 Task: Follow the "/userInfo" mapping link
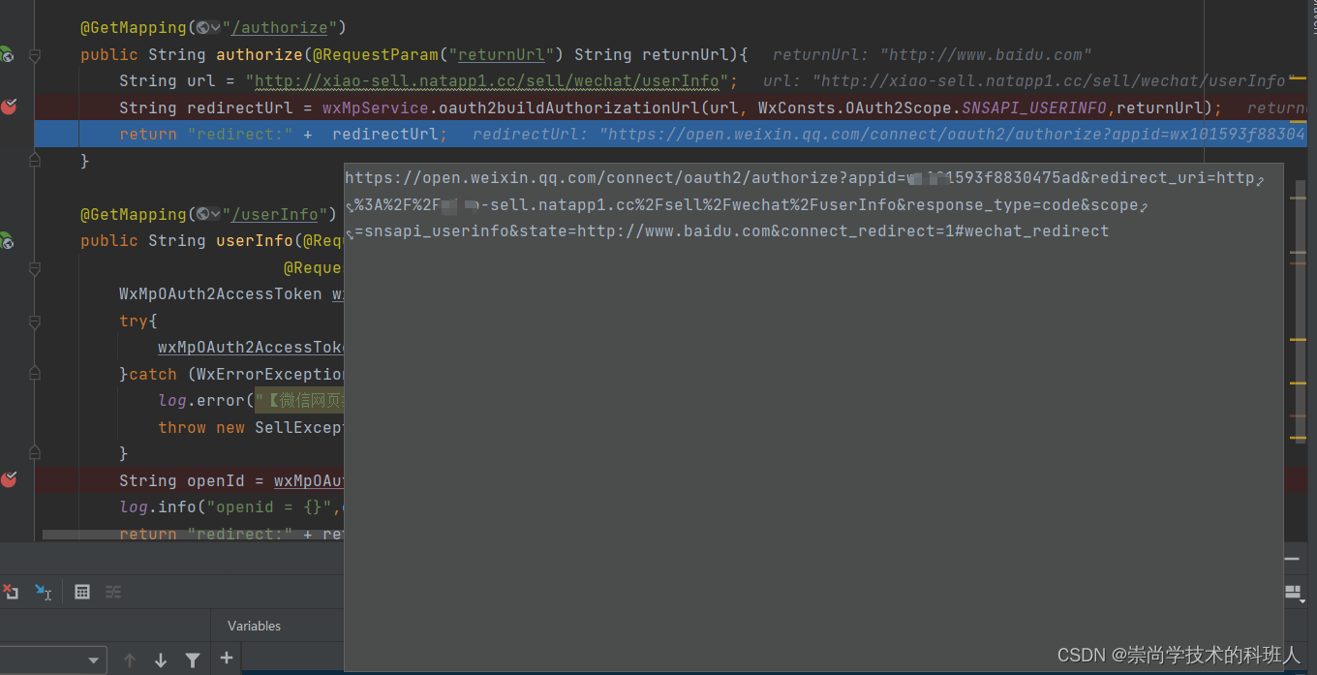[x=274, y=214]
